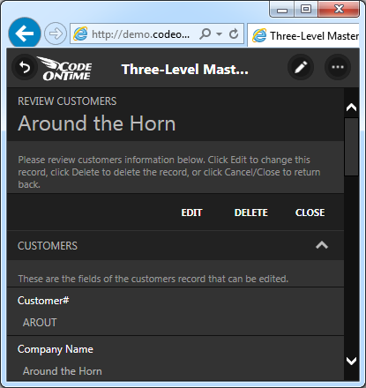This screenshot has height=388, width=366.
Task: Select the Three-Level Master browser tab
Action: [x=303, y=36]
